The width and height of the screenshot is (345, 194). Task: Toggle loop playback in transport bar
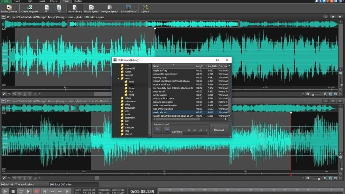coord(21,191)
